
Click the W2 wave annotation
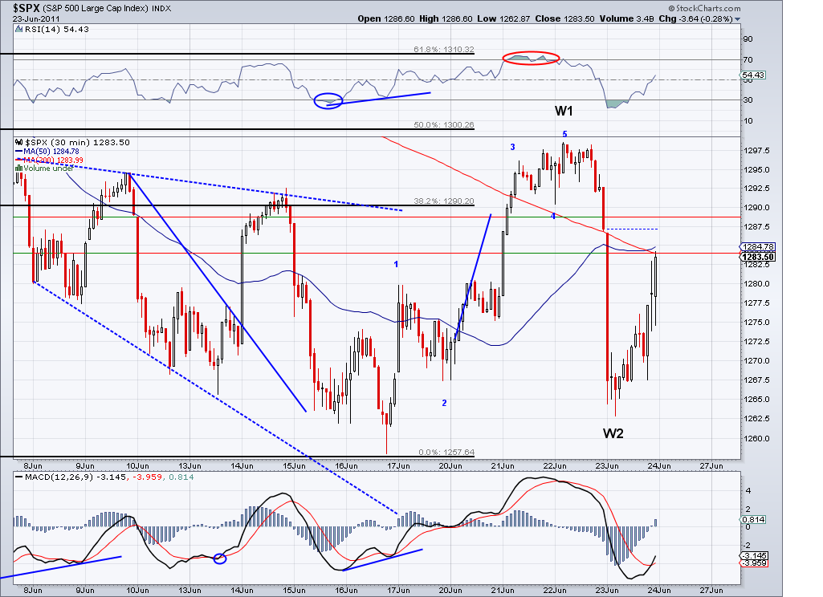[x=613, y=433]
